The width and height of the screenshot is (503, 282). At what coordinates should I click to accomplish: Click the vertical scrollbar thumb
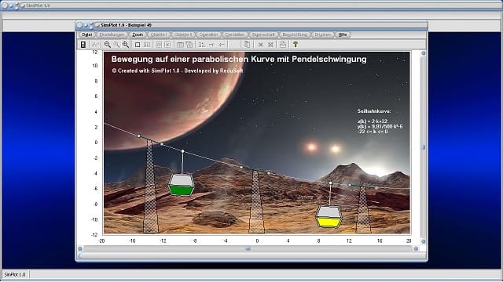(x=423, y=147)
